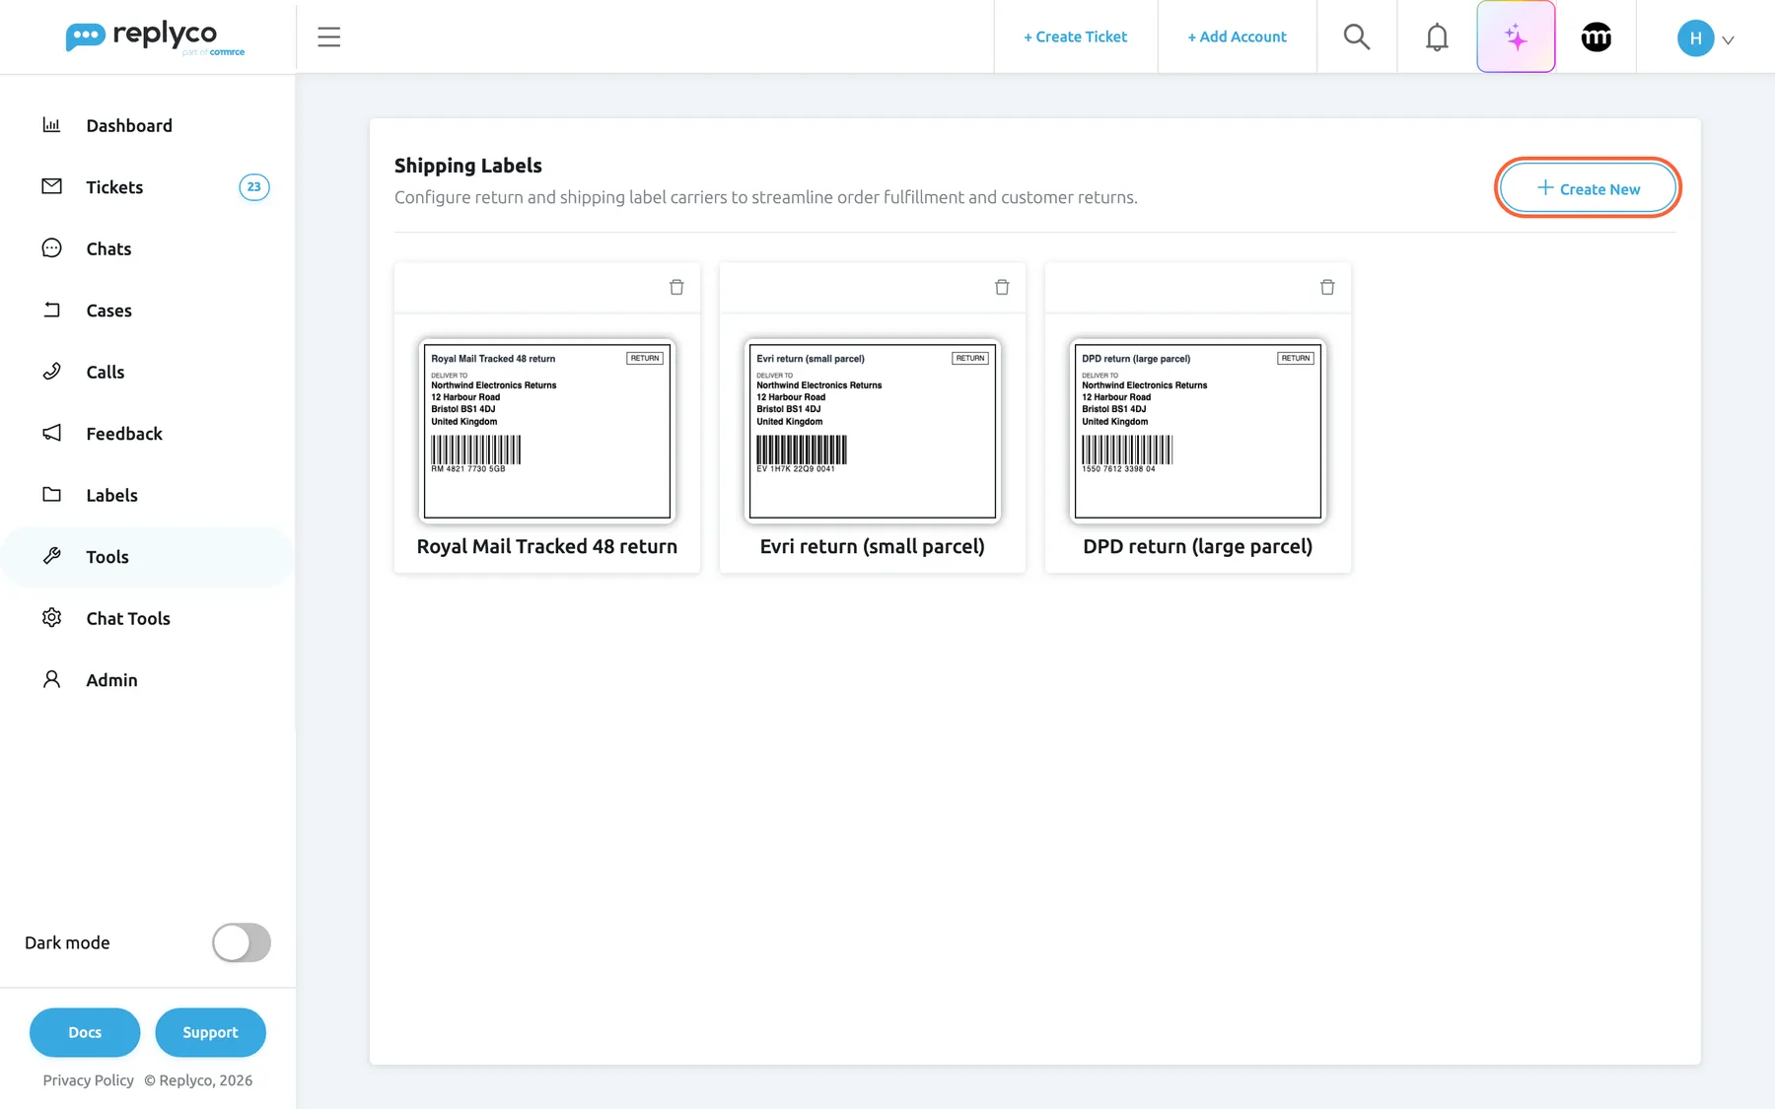Click + Create Ticket

pyautogui.click(x=1075, y=36)
